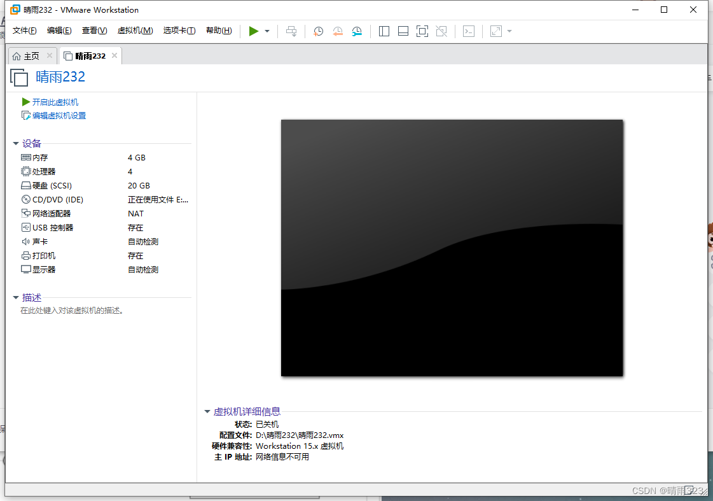Click the 网络信息不可用 IP text
Screen dimensions: 713x501
[282, 457]
